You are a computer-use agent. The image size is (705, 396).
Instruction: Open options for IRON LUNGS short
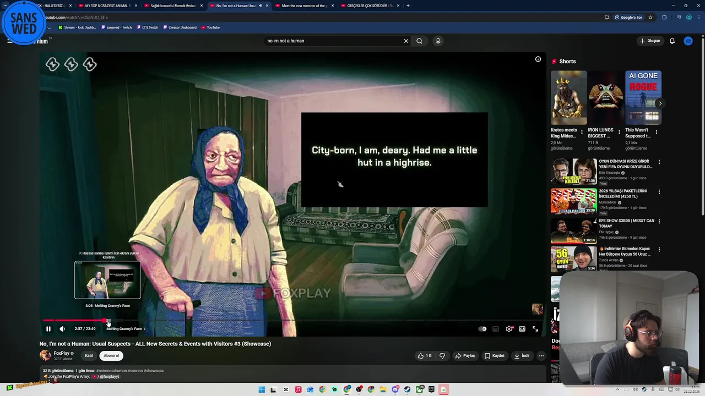(x=619, y=132)
